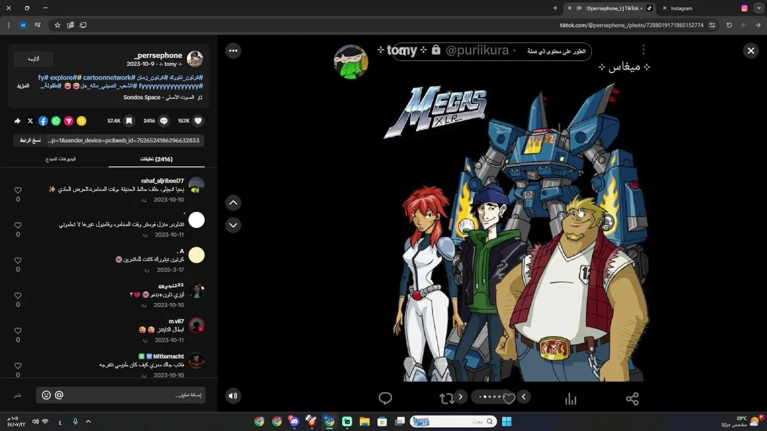
Task: Navigate back in the browser
Action: 758,25
